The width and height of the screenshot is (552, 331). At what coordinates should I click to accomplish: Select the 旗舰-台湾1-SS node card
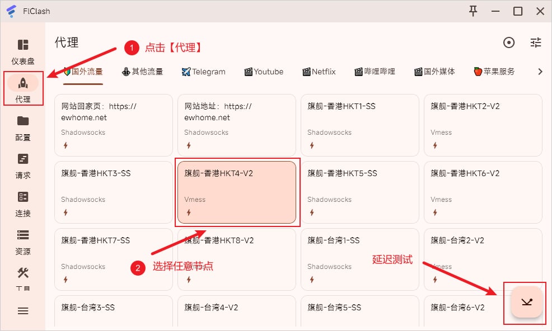pos(359,259)
